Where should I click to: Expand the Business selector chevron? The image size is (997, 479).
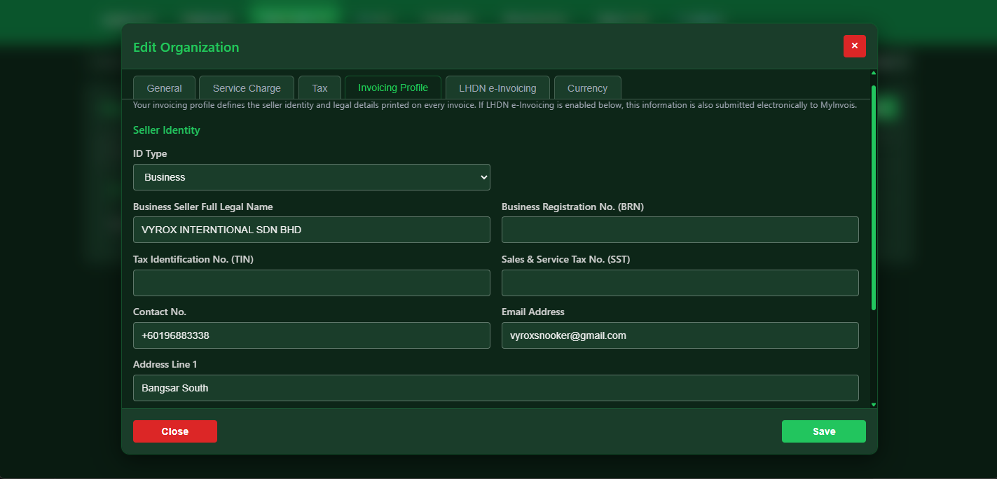pyautogui.click(x=483, y=177)
